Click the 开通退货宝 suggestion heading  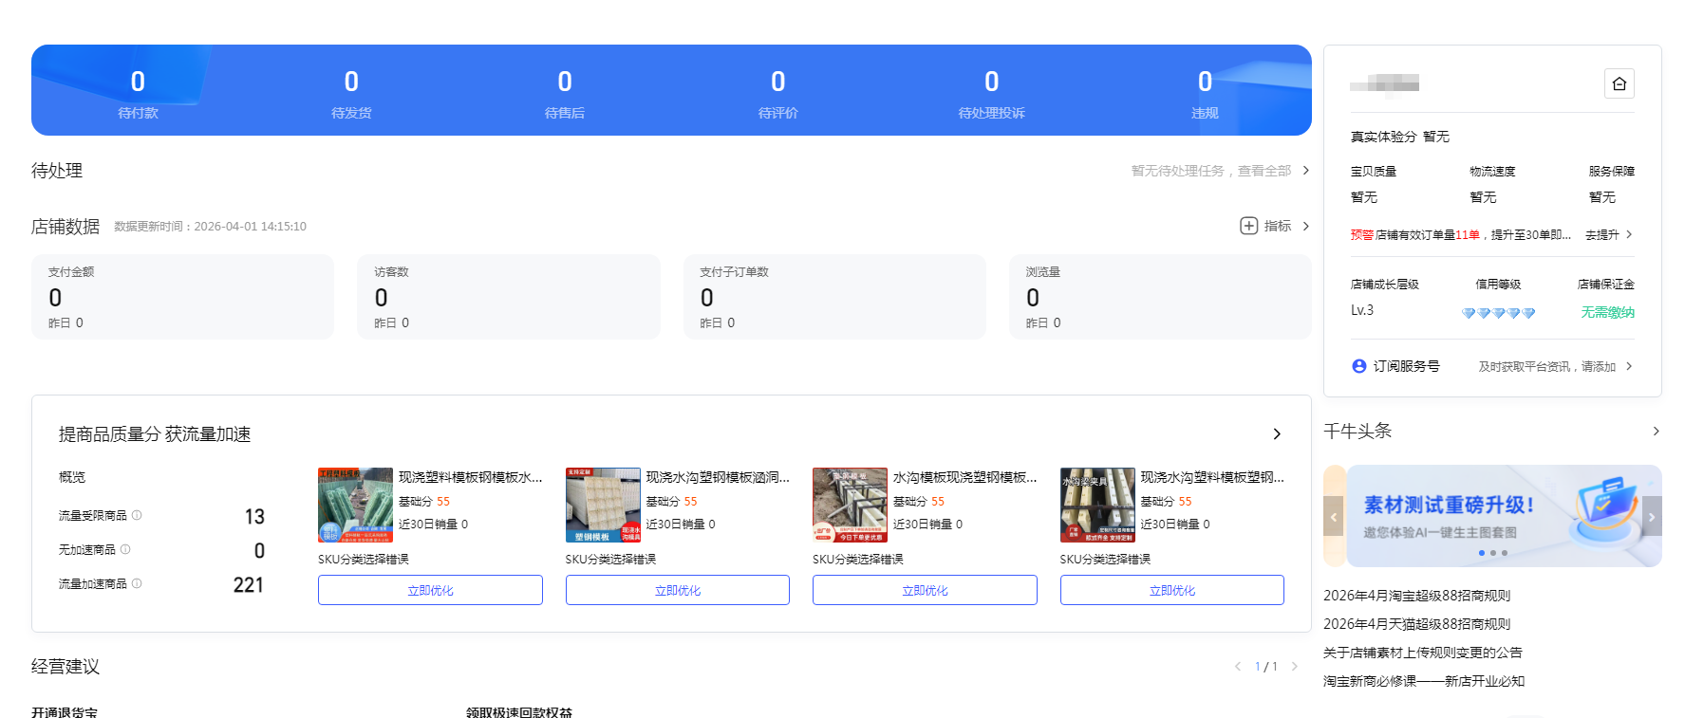tap(65, 711)
